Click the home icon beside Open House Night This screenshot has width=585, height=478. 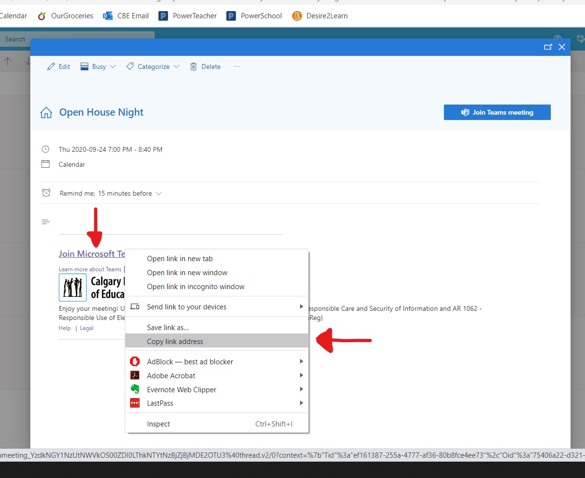coord(46,113)
